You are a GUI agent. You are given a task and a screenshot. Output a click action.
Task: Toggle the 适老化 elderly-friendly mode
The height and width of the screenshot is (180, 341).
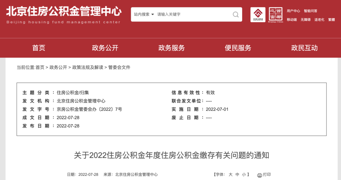pos(319,20)
